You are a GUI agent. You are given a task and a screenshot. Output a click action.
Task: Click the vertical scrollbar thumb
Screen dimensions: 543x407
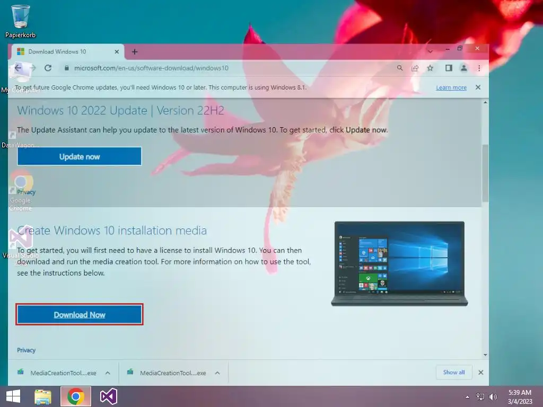pyautogui.click(x=485, y=173)
